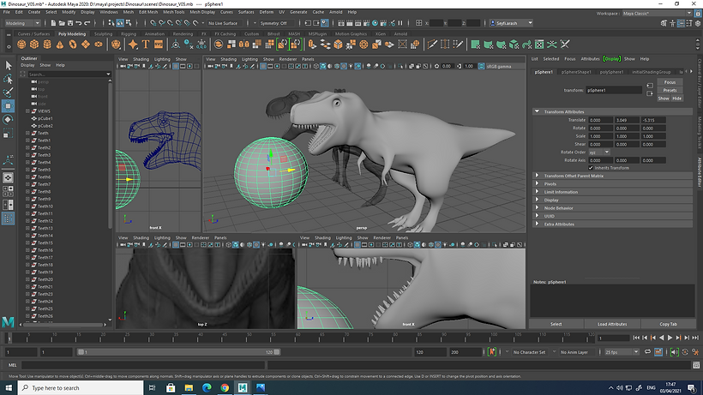Viewport: 703px width, 395px height.
Task: Click the play forwards button
Action: (x=670, y=338)
